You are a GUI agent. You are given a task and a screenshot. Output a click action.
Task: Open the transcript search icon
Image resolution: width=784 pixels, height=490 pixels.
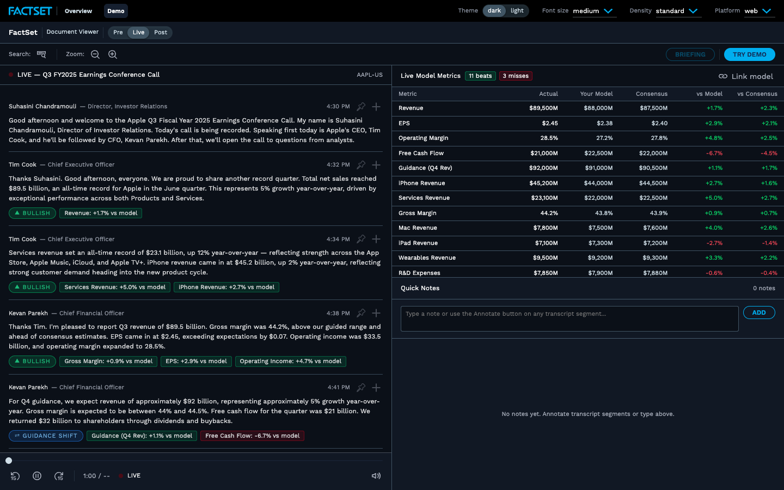point(41,54)
